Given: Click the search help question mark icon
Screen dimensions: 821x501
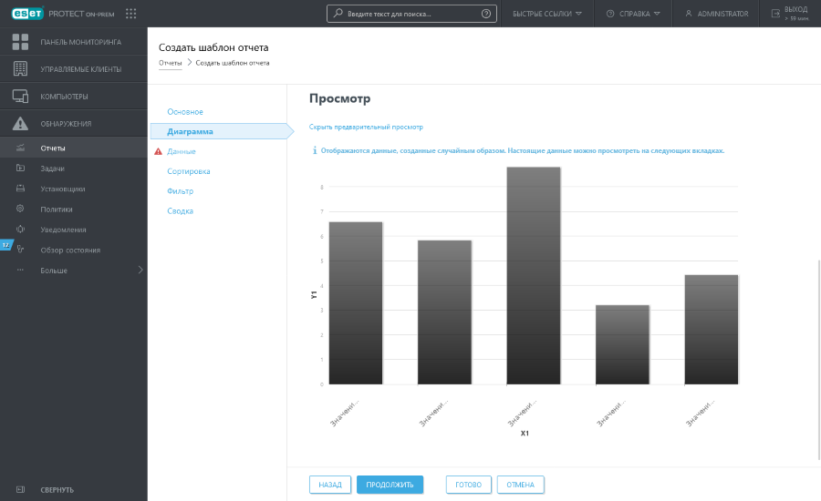Looking at the screenshot, I should click(485, 14).
